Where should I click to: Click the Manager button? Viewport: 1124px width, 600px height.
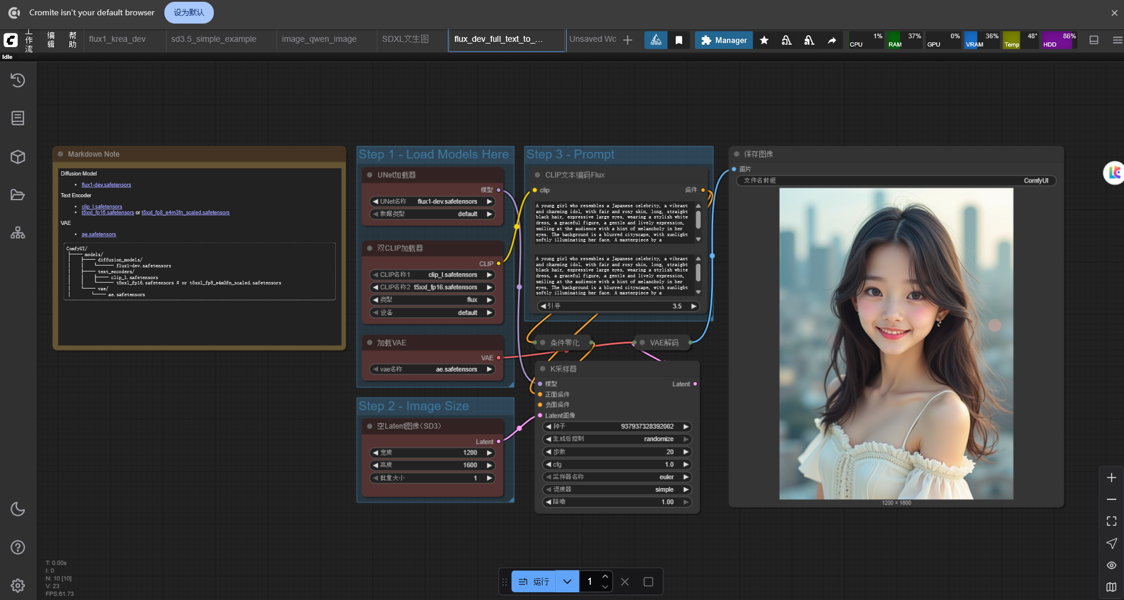click(x=724, y=40)
